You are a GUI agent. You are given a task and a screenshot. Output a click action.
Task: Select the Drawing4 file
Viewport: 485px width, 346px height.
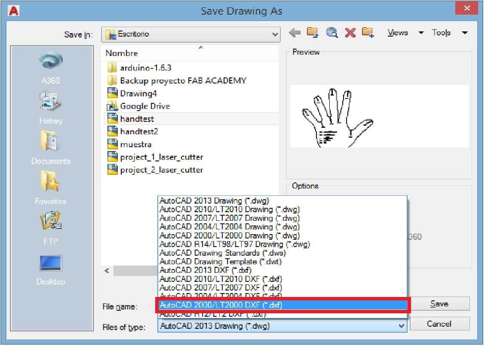click(132, 93)
